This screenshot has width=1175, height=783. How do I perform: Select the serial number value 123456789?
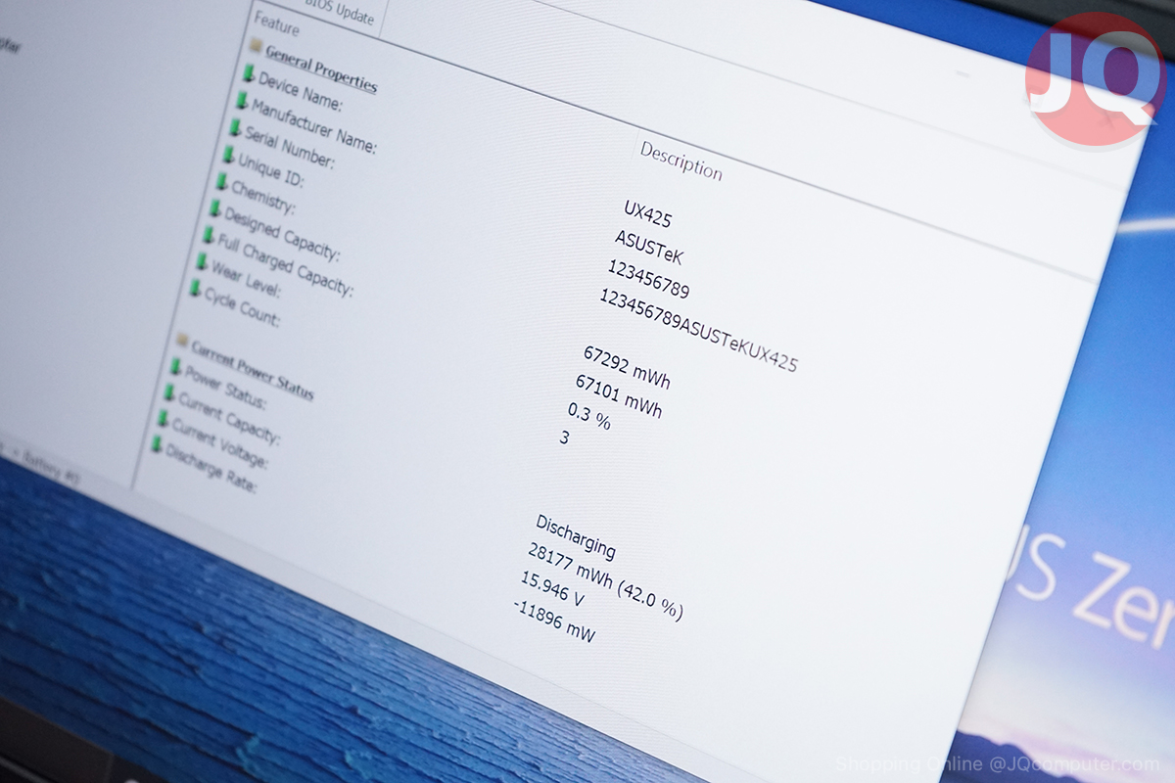click(648, 279)
